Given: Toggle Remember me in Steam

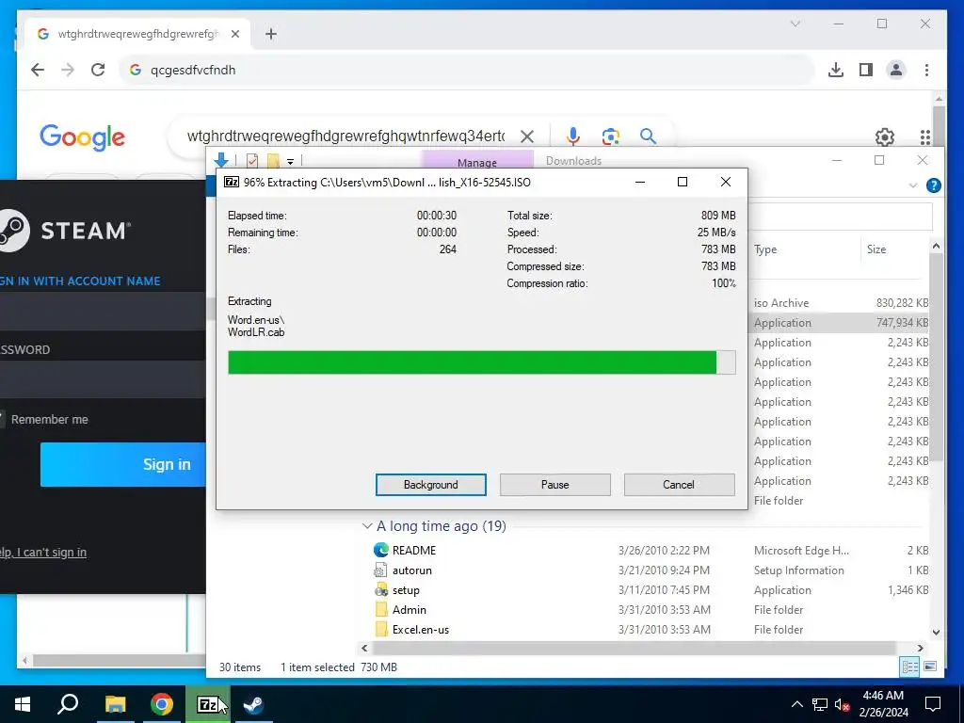Looking at the screenshot, I should (3, 419).
